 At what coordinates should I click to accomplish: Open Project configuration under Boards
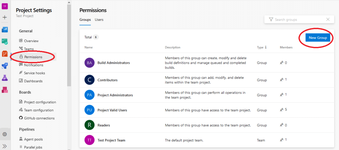(x=40, y=102)
